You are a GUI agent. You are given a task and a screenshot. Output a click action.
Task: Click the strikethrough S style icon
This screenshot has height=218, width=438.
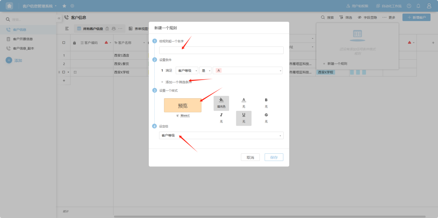coord(266,115)
